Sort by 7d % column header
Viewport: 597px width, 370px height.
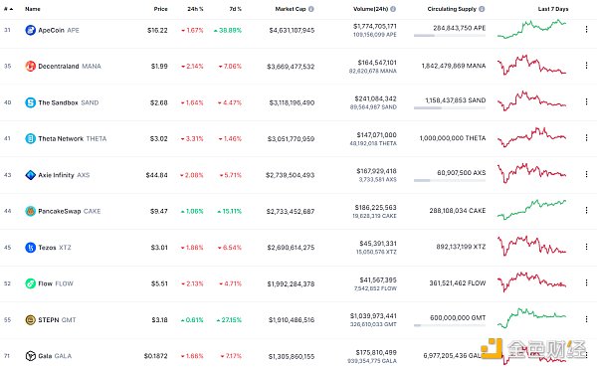(x=235, y=9)
